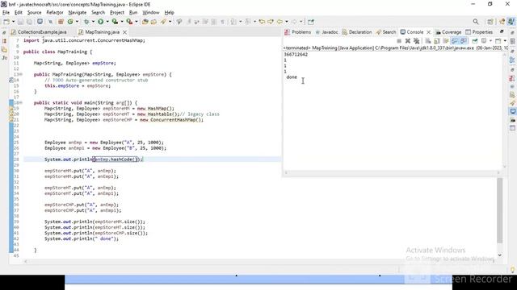
Task: Switch to the Properties view tab
Action: point(479,32)
